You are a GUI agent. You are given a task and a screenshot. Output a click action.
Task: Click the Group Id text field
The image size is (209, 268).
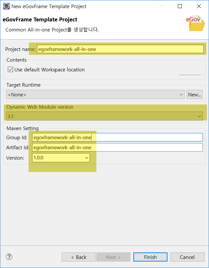click(117, 138)
